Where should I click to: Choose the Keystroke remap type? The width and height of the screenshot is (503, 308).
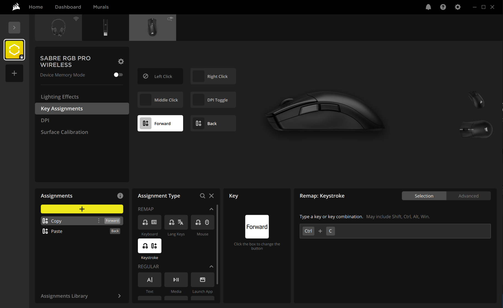coord(149,246)
